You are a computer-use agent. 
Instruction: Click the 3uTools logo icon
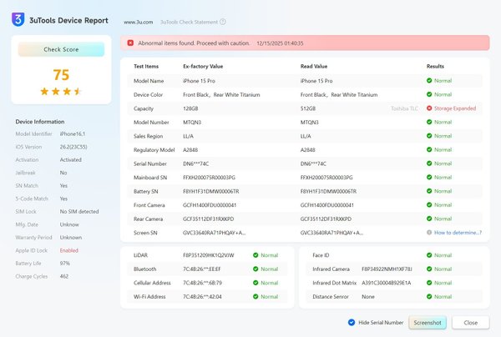tap(18, 19)
